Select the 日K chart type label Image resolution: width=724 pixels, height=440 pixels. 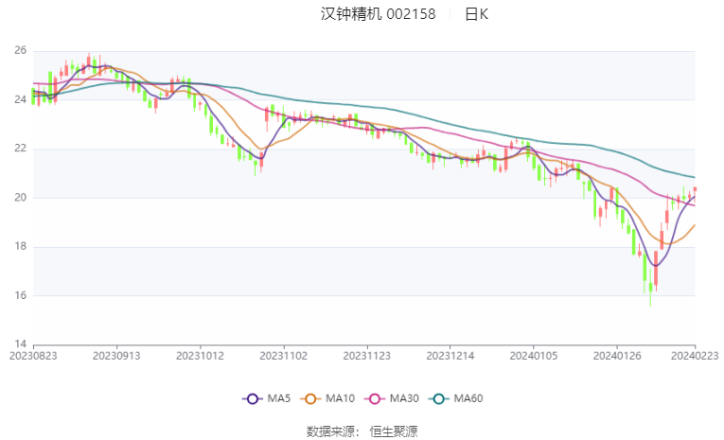[476, 14]
